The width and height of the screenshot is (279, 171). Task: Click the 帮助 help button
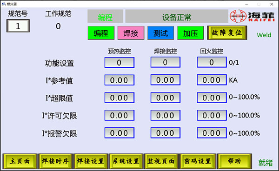coord(234,161)
